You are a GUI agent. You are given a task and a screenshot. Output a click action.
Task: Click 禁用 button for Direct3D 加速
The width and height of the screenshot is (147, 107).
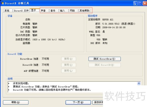[69, 65]
